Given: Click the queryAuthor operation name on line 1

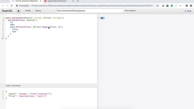Looking at the screenshot, I should click(18, 18).
